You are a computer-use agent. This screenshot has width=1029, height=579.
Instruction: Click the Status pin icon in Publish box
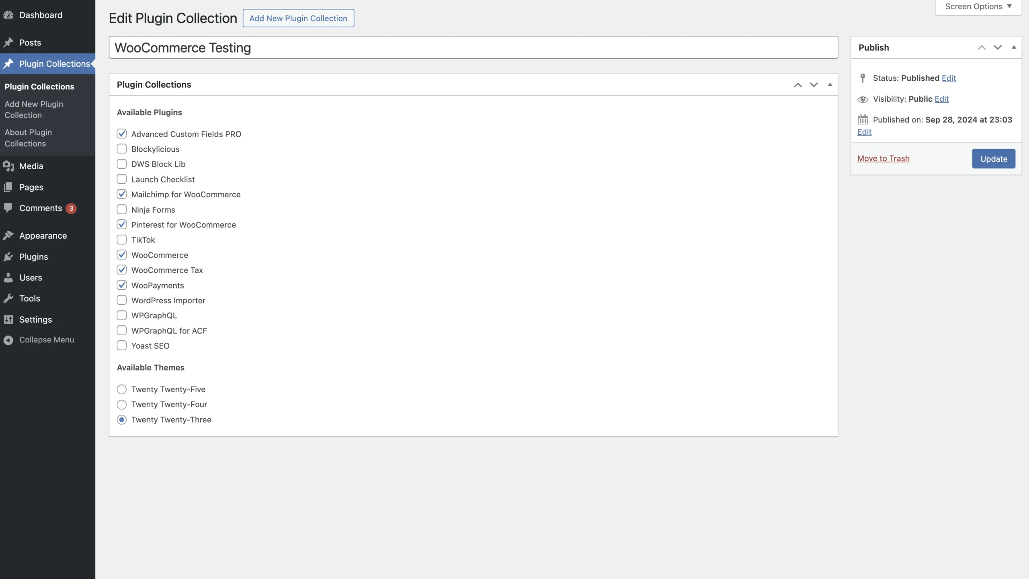(863, 78)
